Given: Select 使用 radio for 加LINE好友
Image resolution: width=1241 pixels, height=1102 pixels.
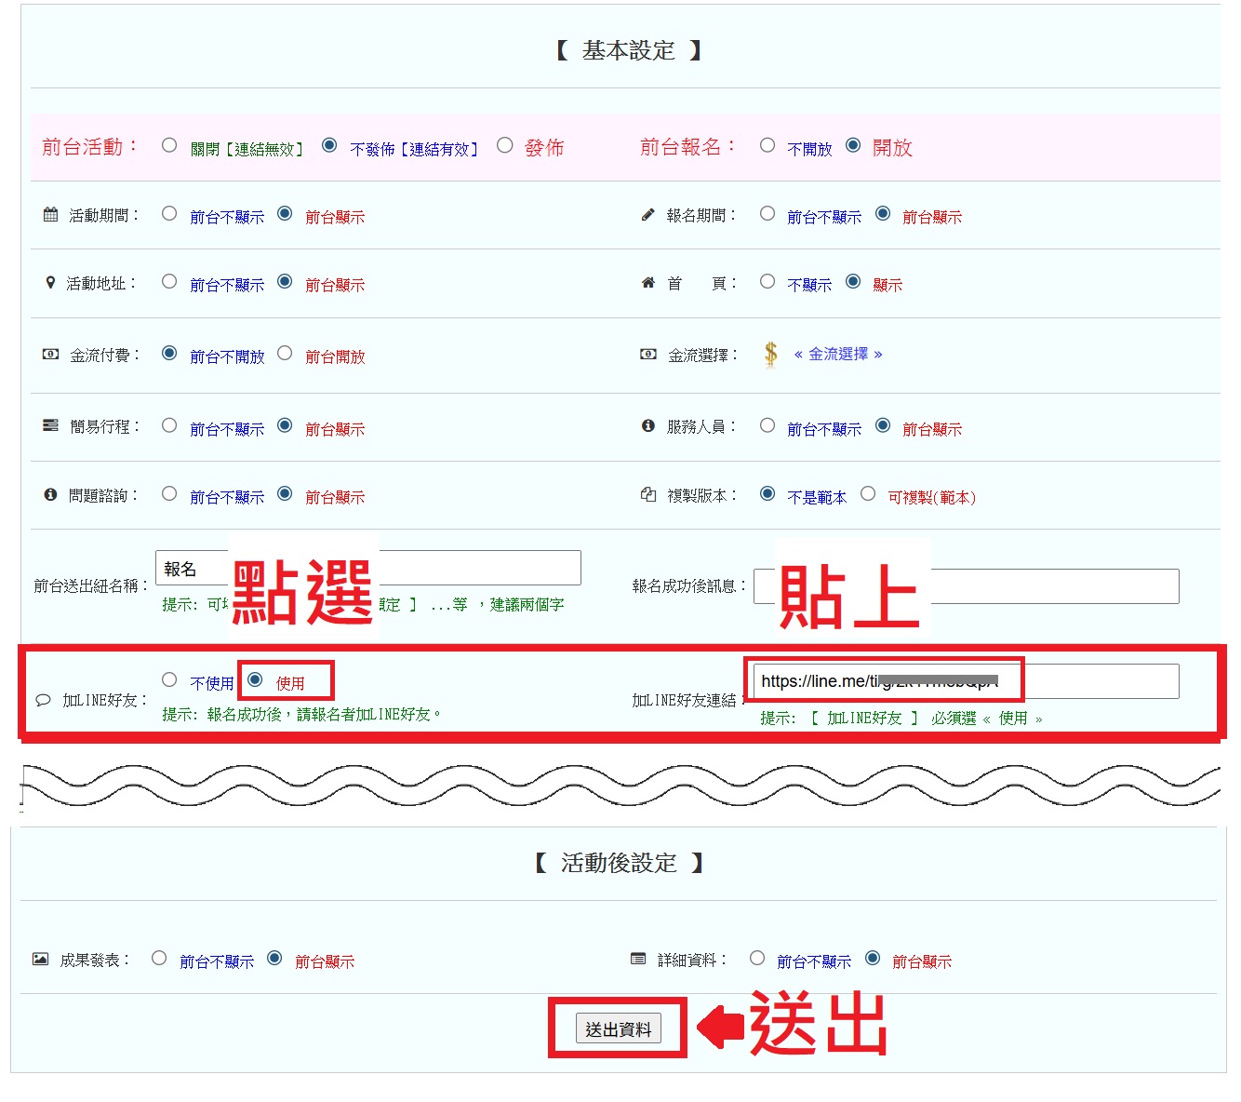Looking at the screenshot, I should [x=255, y=680].
